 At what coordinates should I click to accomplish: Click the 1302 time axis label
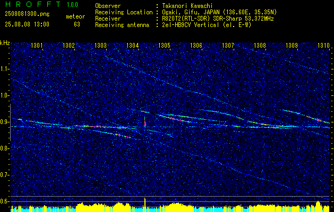(68, 45)
